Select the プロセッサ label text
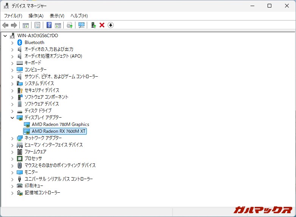The image size is (296, 217). [33, 159]
